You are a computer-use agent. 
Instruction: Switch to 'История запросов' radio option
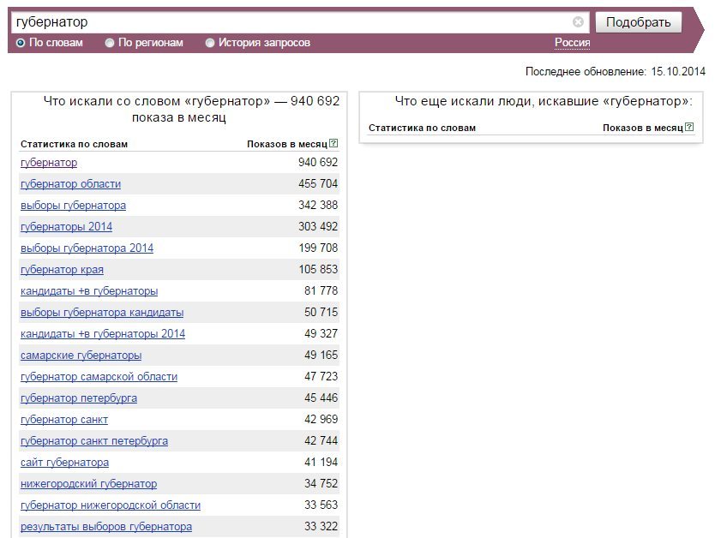click(210, 43)
